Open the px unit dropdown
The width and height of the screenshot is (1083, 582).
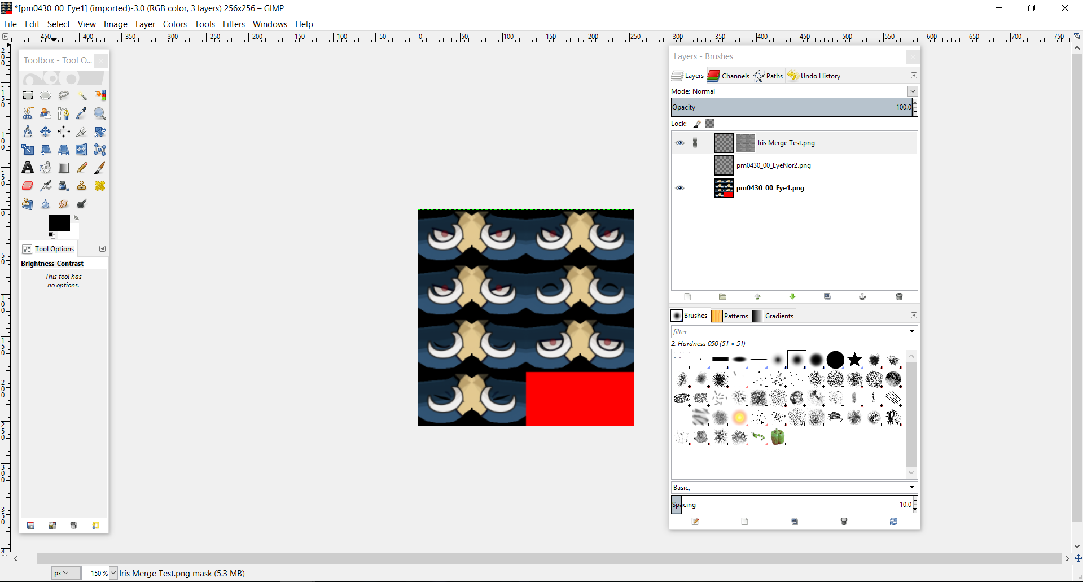click(65, 573)
